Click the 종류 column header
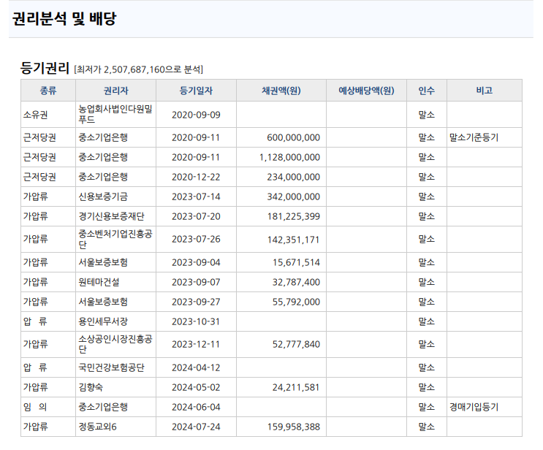The width and height of the screenshot is (543, 450). click(48, 91)
